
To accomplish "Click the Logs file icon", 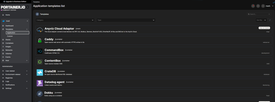I will [x=3, y=81].
